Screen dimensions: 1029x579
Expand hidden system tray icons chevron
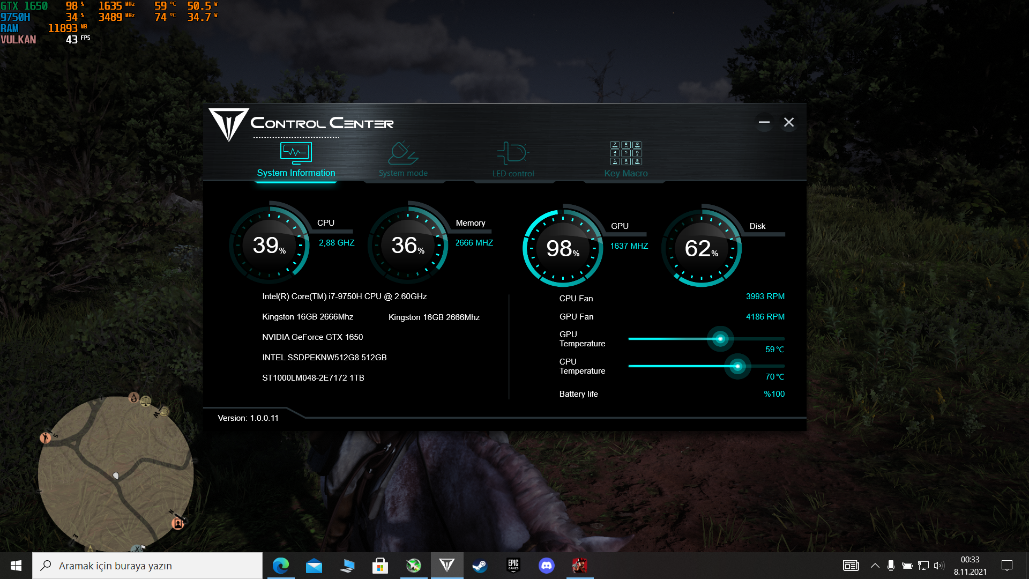pyautogui.click(x=875, y=566)
